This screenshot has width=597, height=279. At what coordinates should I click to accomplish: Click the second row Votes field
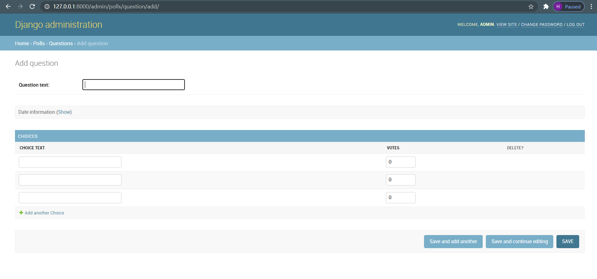pos(401,180)
